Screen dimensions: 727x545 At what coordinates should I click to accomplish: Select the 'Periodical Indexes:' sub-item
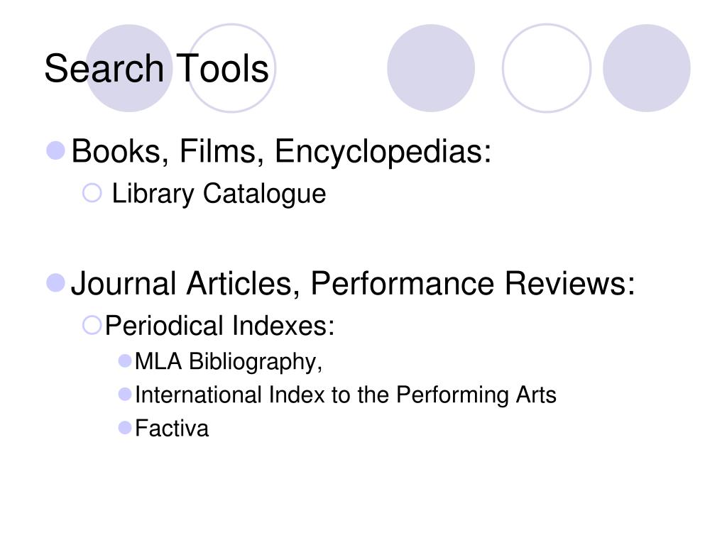click(x=220, y=325)
